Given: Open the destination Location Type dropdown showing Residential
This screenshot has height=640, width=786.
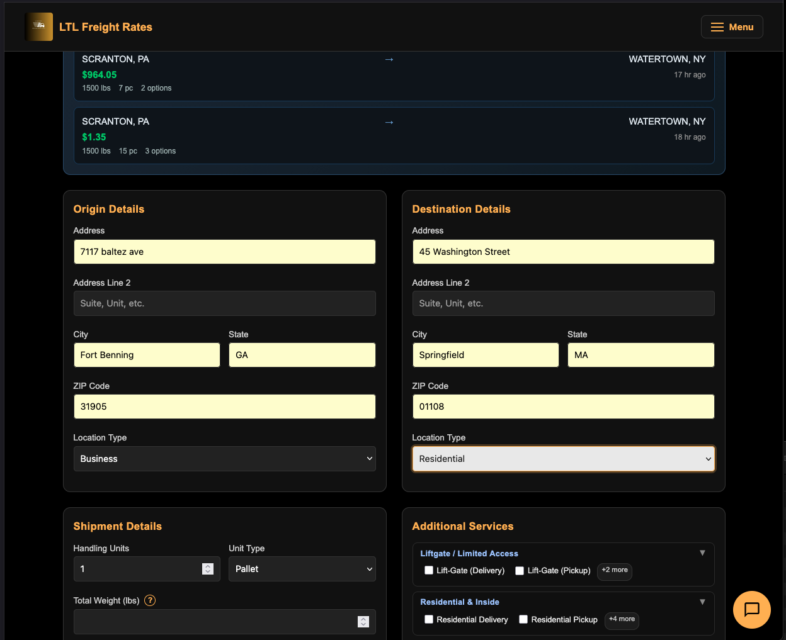Looking at the screenshot, I should 563,459.
